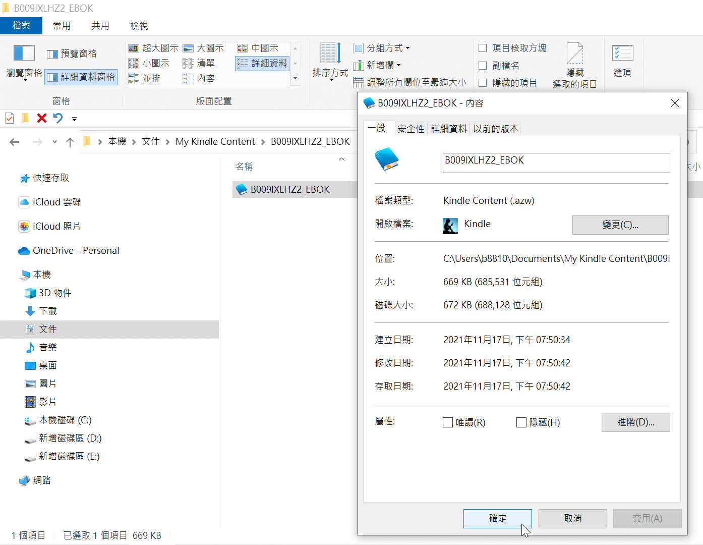This screenshot has height=545, width=703.
Task: Select 超大圖示 extra large icons layout
Action: tap(153, 48)
